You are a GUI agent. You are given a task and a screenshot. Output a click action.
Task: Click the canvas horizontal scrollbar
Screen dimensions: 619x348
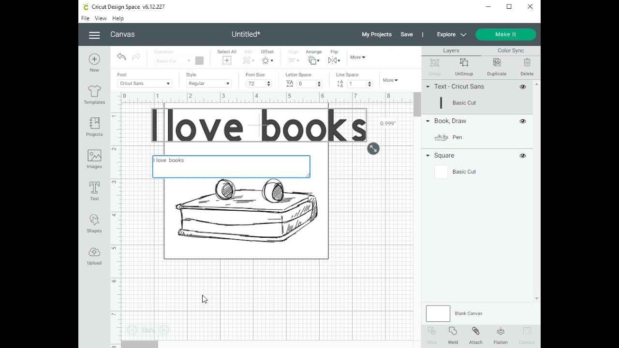coord(139,345)
